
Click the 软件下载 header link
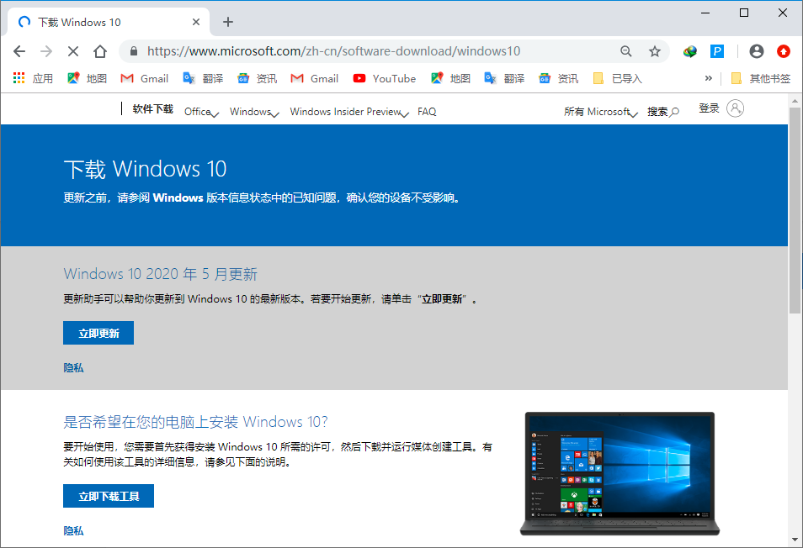(152, 109)
